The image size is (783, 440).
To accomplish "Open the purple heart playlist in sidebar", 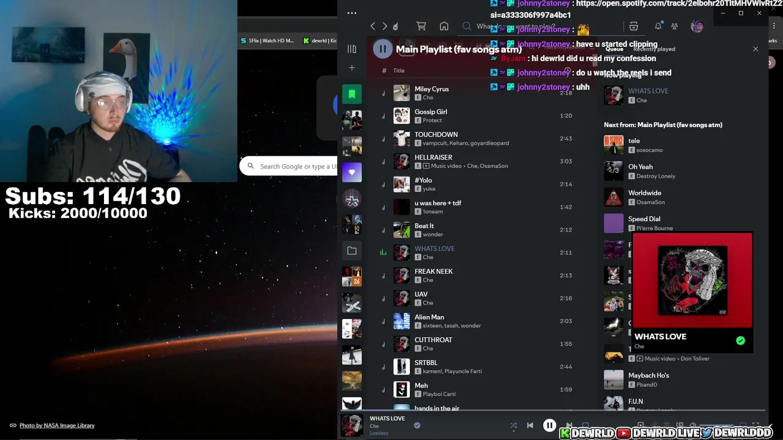I will [352, 172].
